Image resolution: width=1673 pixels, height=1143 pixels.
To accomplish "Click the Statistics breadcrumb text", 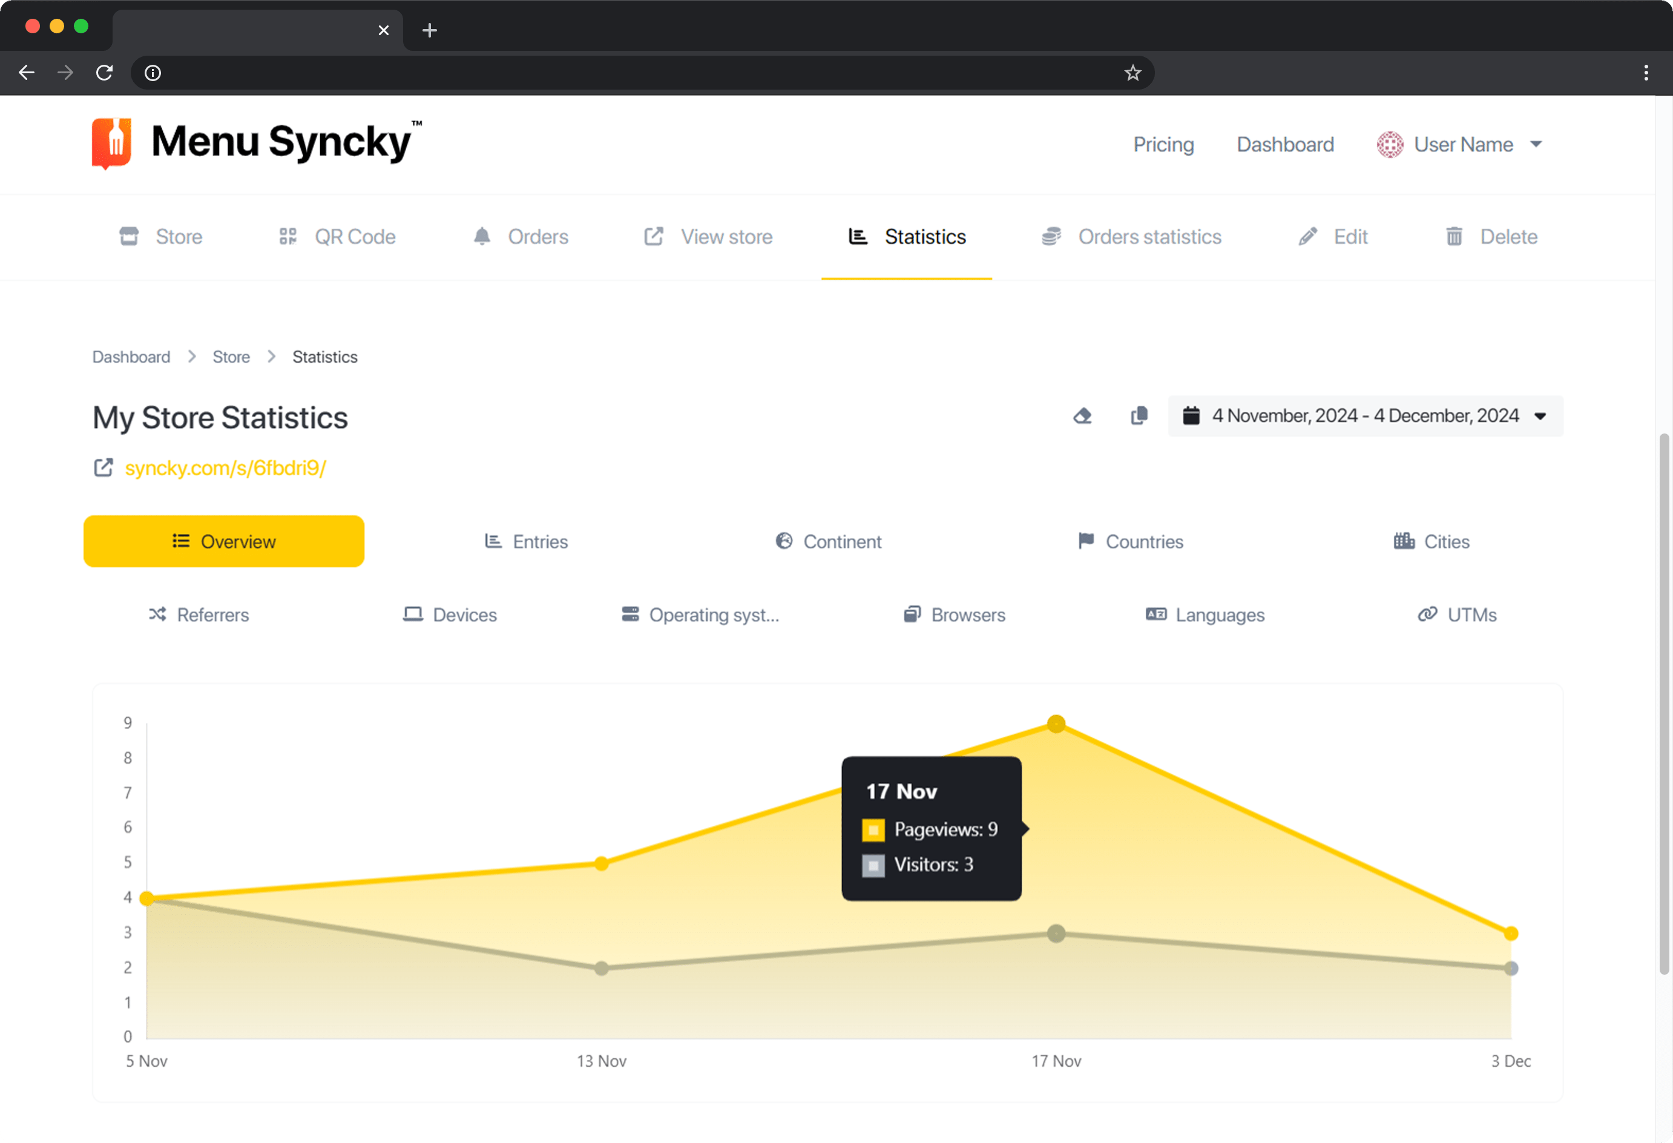I will [324, 357].
